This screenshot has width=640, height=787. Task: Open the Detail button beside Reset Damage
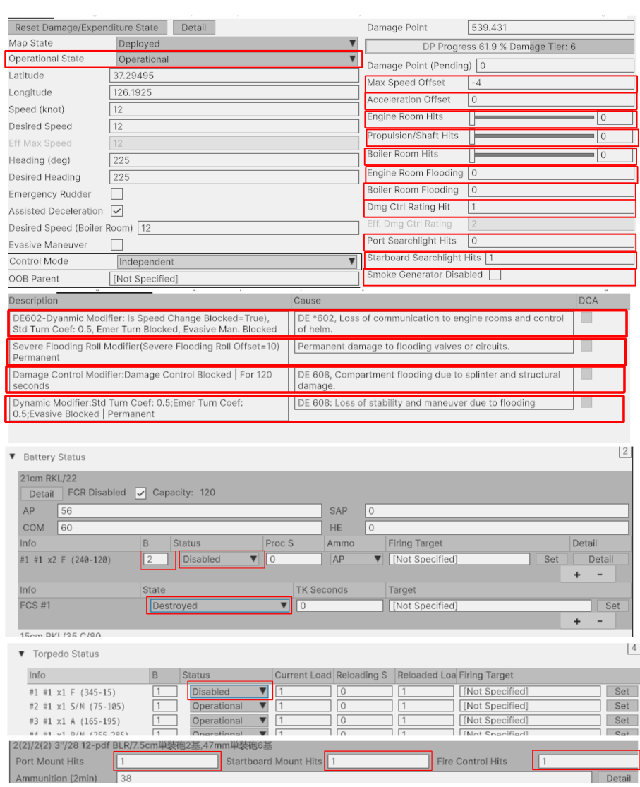tap(194, 28)
